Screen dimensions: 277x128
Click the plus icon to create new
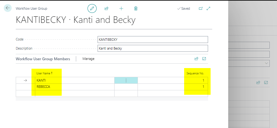click(x=121, y=8)
